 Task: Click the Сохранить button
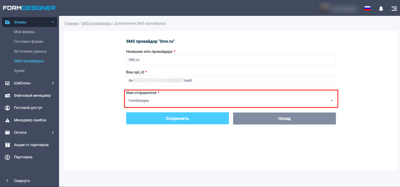[x=177, y=118]
